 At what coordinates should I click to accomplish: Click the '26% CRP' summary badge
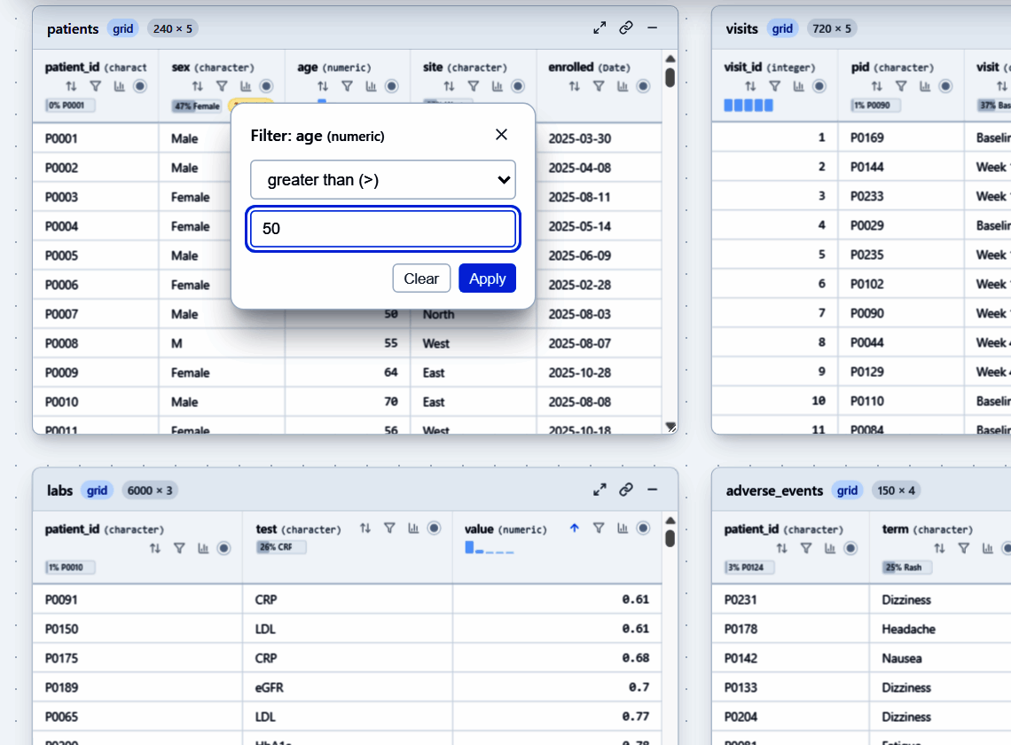pyautogui.click(x=280, y=547)
